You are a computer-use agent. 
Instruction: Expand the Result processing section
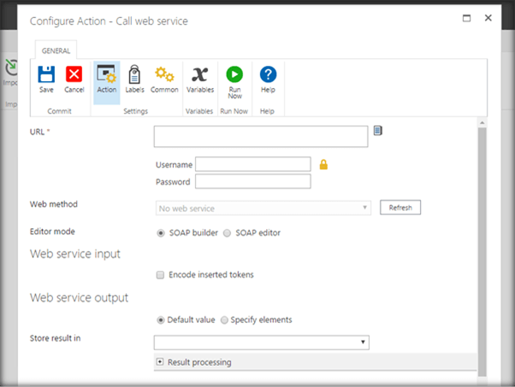(160, 361)
